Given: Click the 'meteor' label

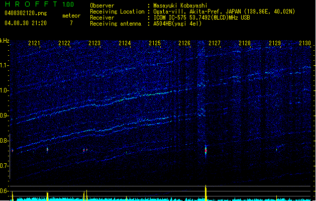Looking at the screenshot, I should pyautogui.click(x=71, y=16).
